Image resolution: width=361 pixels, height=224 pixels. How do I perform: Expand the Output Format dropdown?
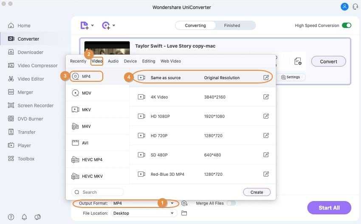[x=172, y=203]
